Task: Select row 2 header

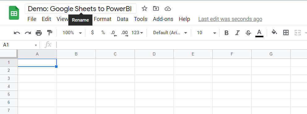Action: 9,71
